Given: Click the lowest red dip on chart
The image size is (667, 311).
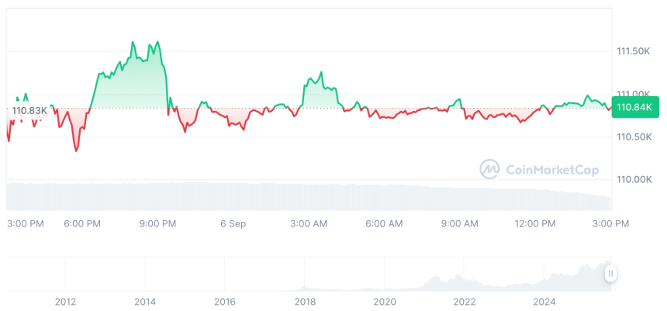Looking at the screenshot, I should (76, 150).
